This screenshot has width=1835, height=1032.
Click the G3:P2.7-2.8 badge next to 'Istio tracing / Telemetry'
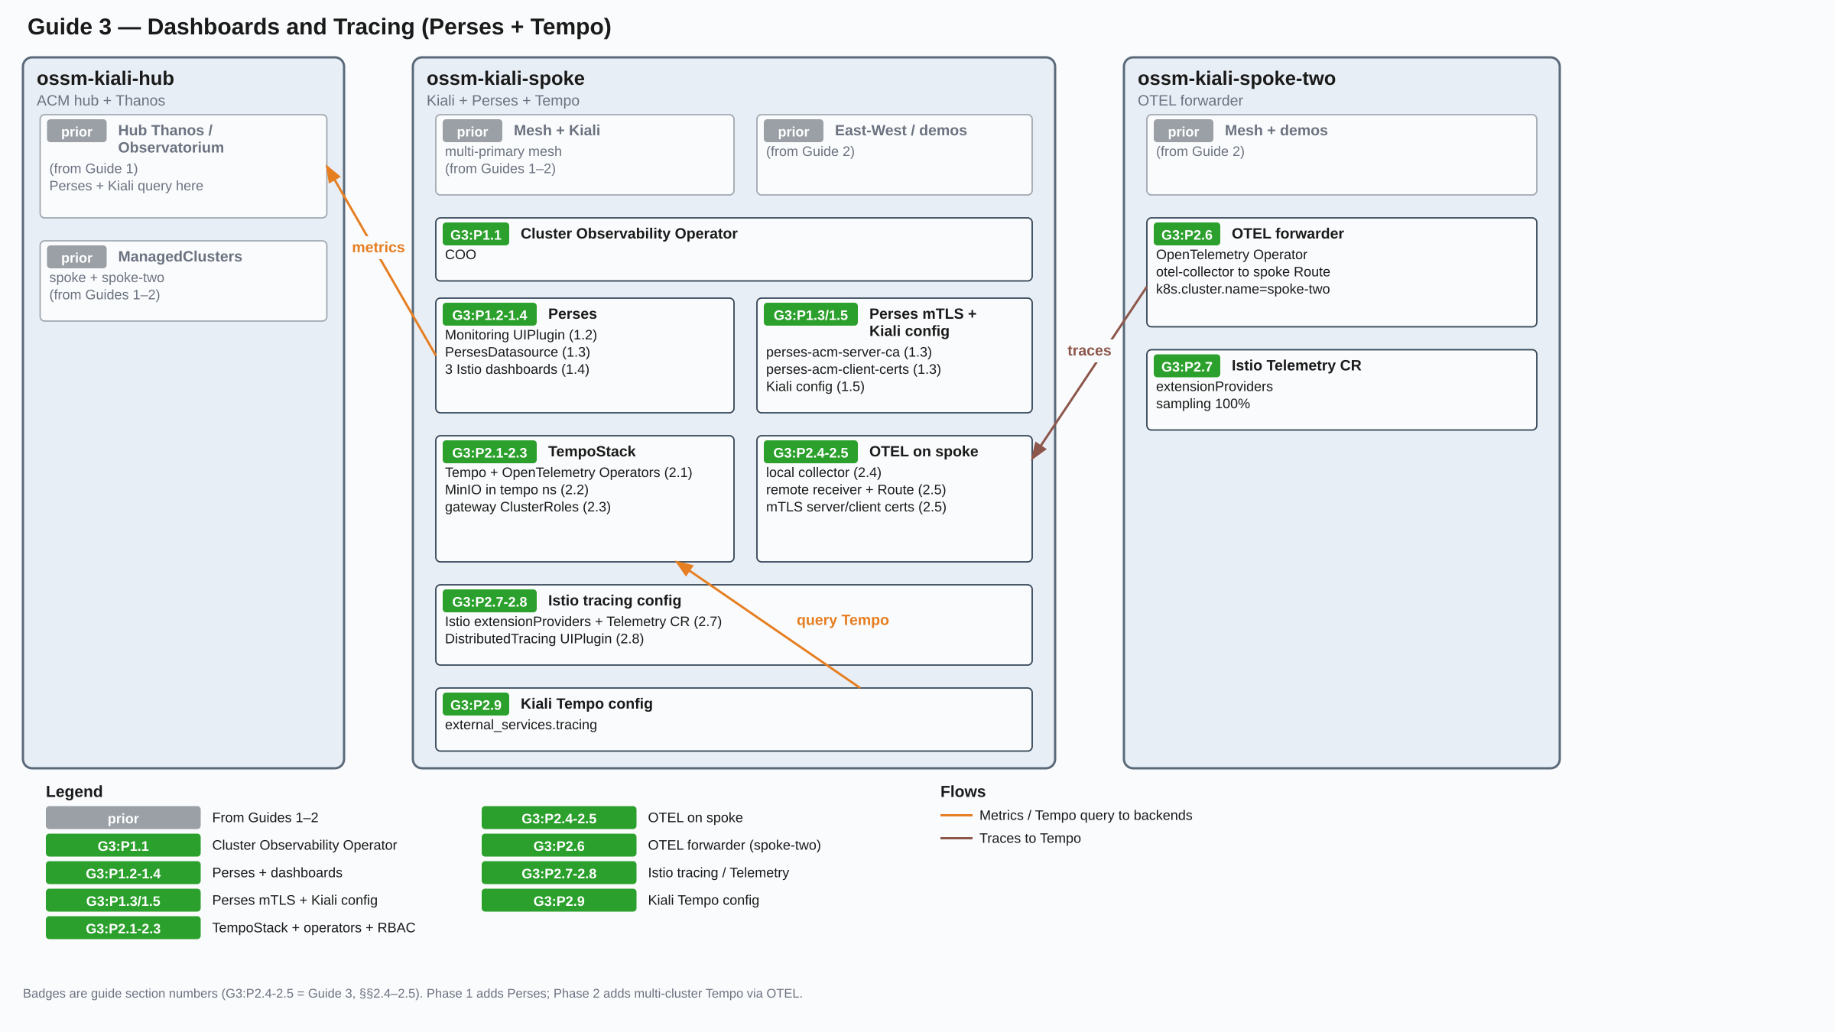(559, 873)
